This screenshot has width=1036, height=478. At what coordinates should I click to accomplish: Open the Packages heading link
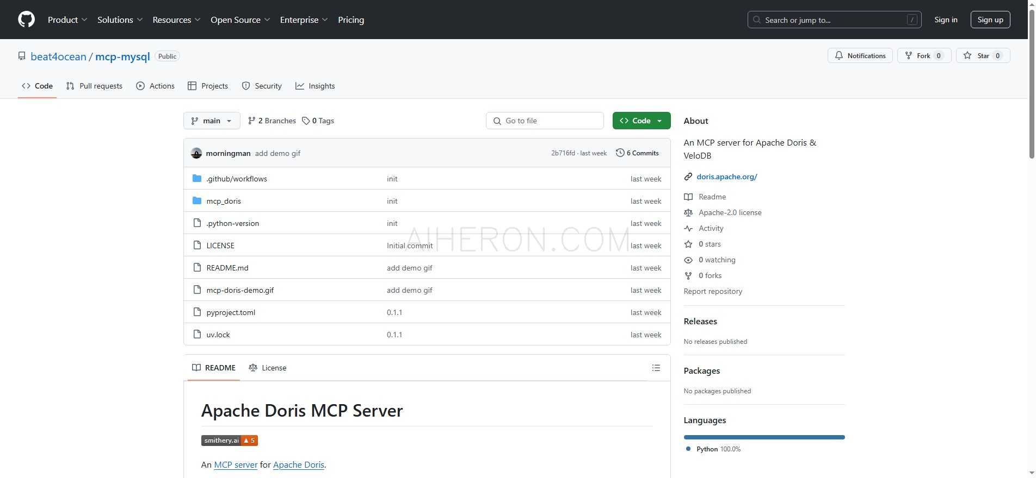pyautogui.click(x=701, y=370)
